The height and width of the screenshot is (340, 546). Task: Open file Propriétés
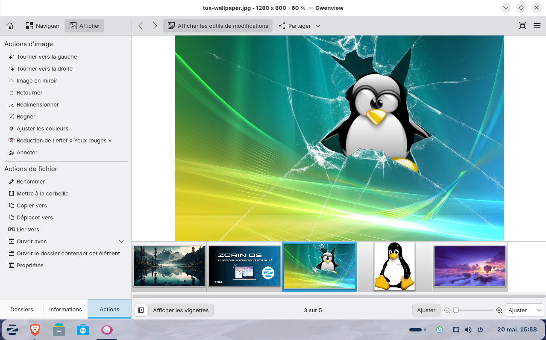coord(26,265)
